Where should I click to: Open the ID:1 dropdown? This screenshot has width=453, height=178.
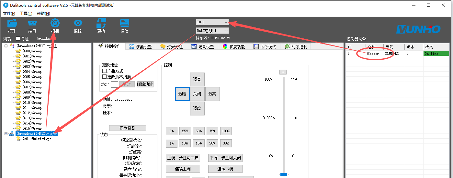point(212,22)
